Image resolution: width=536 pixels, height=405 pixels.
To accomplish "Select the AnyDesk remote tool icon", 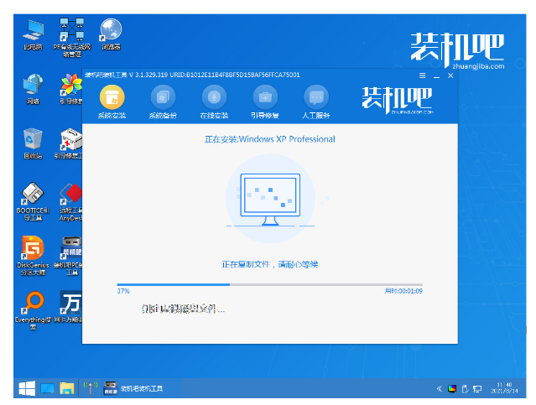I will click(70, 202).
